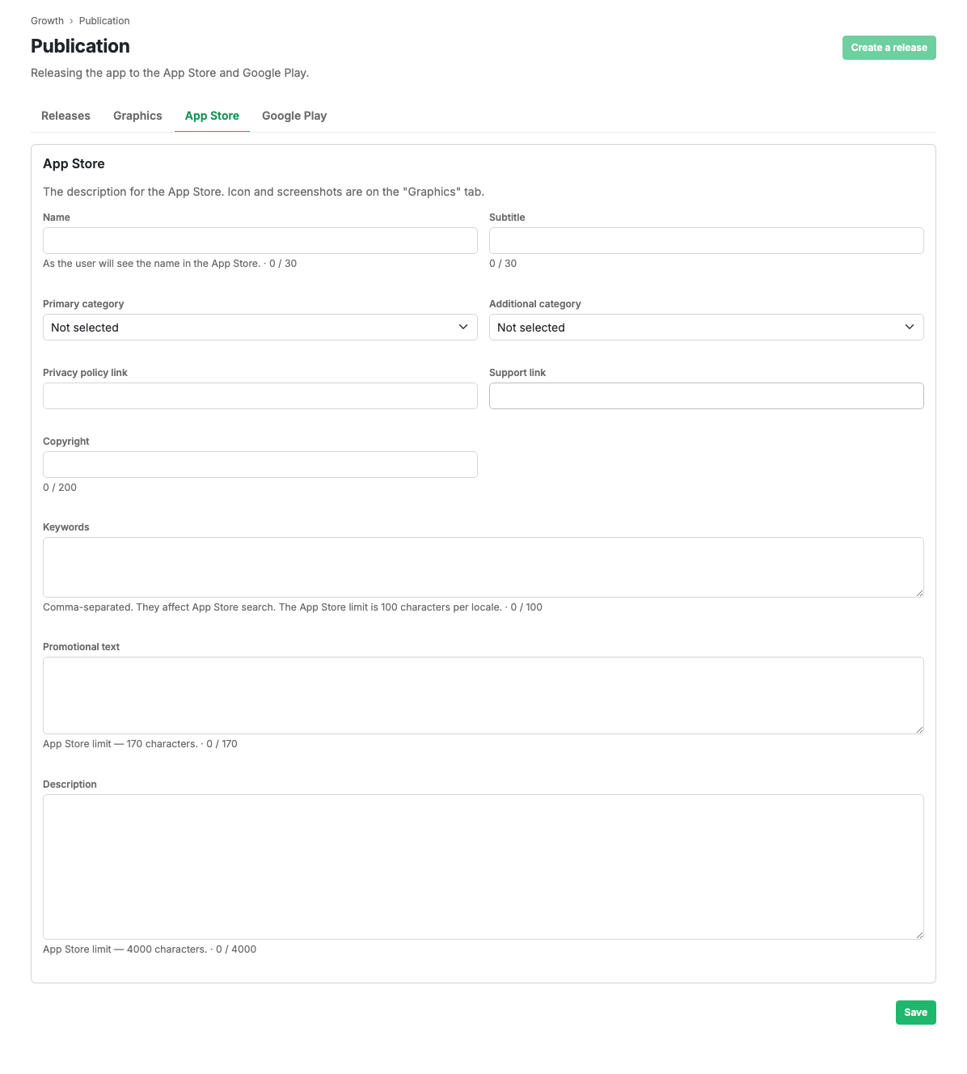Click the breadcrumb separator chevron
The image size is (967, 1074).
coord(71,21)
